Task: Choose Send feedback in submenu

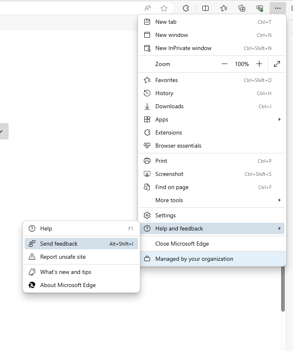Action: pos(81,244)
